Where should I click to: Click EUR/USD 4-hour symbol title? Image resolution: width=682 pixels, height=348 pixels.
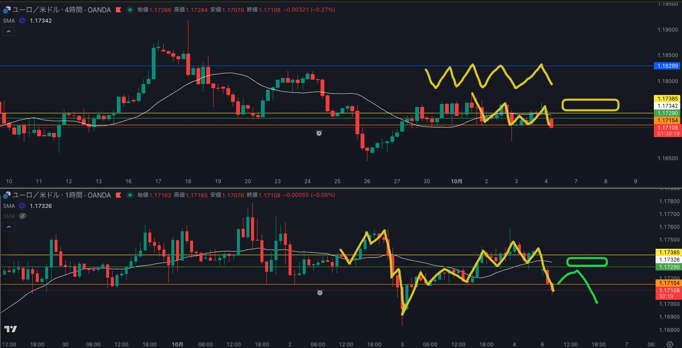tap(61, 10)
